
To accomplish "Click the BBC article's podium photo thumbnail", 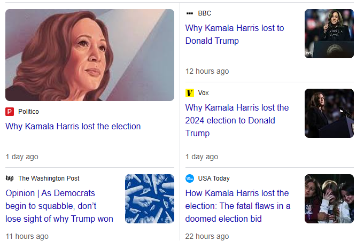I will pyautogui.click(x=329, y=34).
